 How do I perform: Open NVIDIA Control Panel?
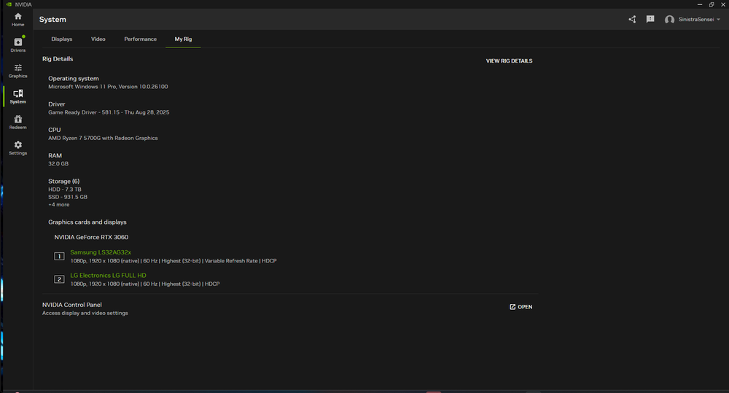pos(521,307)
